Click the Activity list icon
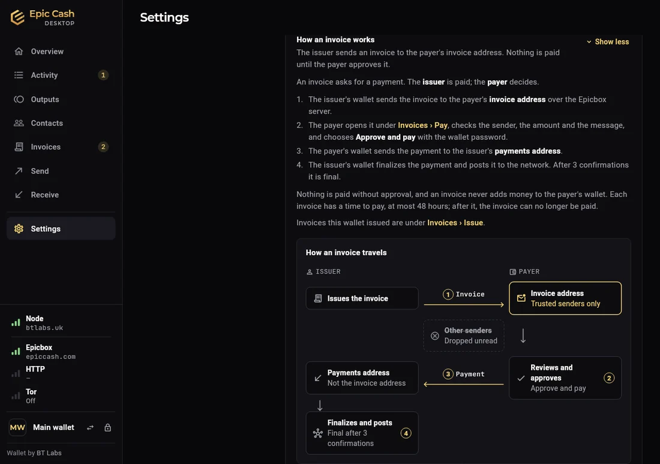This screenshot has width=660, height=464. [x=19, y=75]
